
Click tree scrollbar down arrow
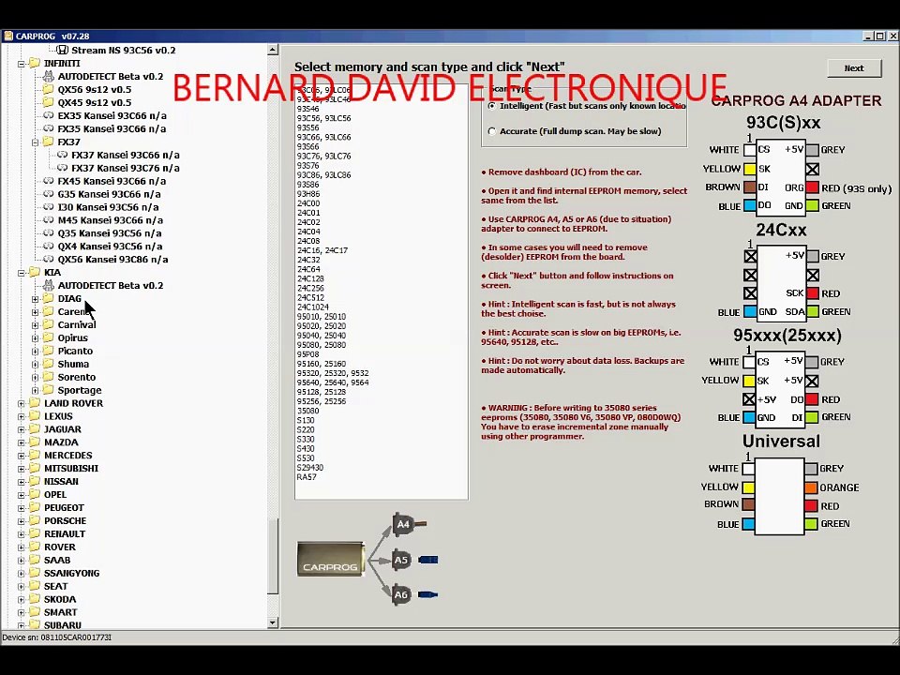tap(273, 622)
